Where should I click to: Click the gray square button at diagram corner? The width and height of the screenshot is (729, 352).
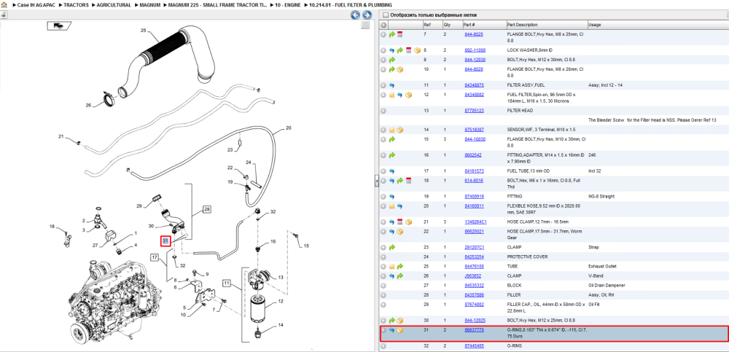pos(365,25)
